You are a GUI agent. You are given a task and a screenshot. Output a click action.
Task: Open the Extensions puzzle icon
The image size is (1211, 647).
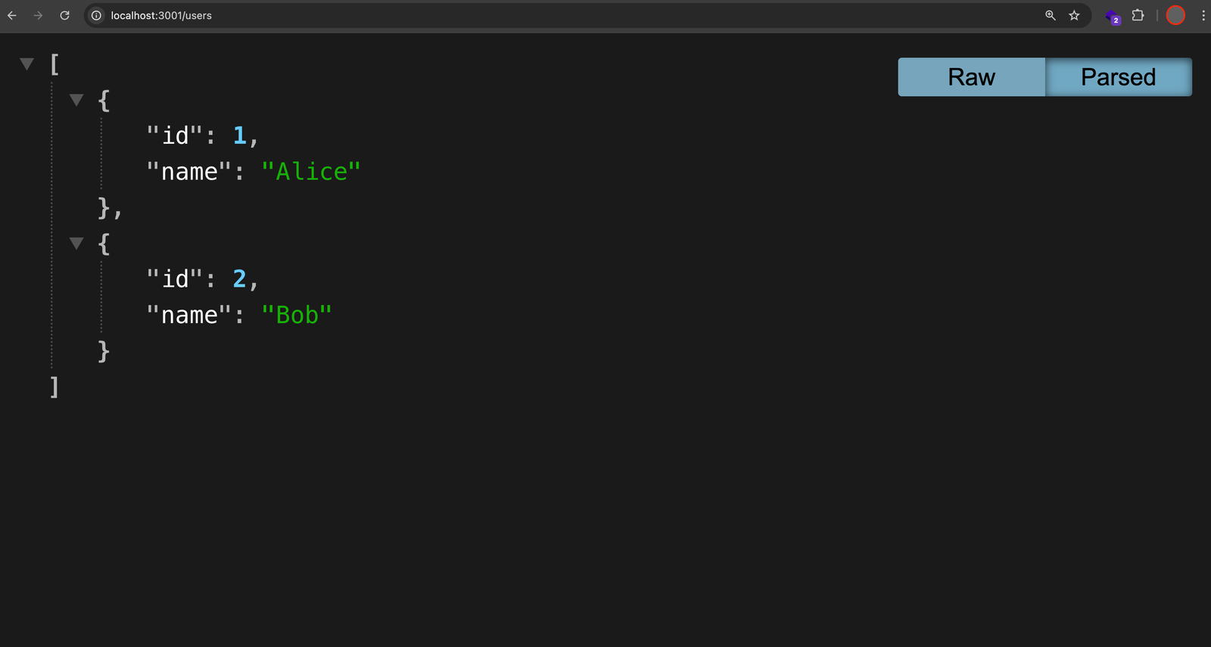click(x=1138, y=15)
